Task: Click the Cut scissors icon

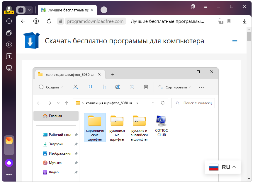Action: point(76,87)
